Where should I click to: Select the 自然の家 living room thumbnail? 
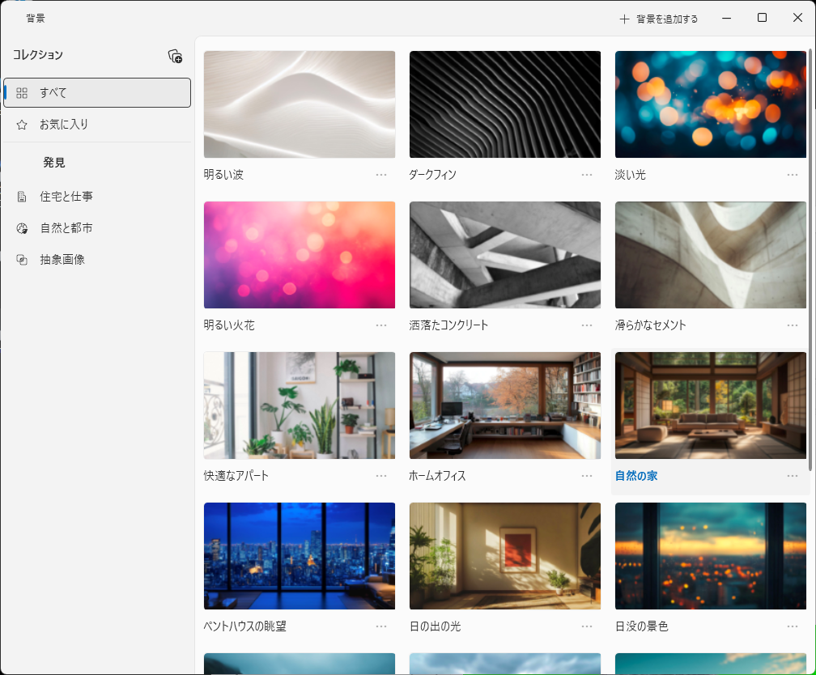[711, 405]
